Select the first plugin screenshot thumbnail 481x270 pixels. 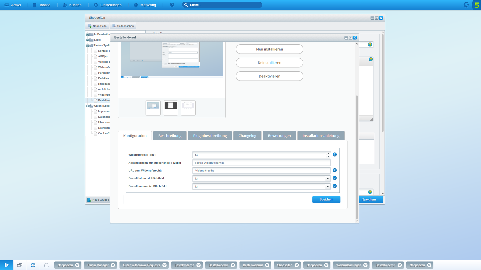pyautogui.click(x=153, y=108)
